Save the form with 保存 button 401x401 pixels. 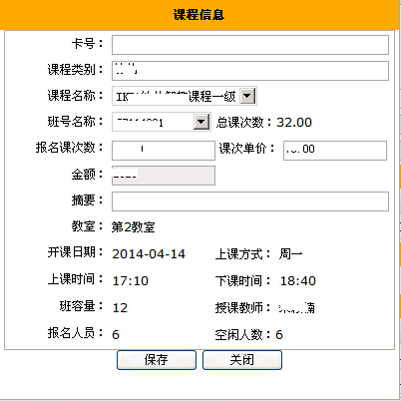(x=157, y=360)
